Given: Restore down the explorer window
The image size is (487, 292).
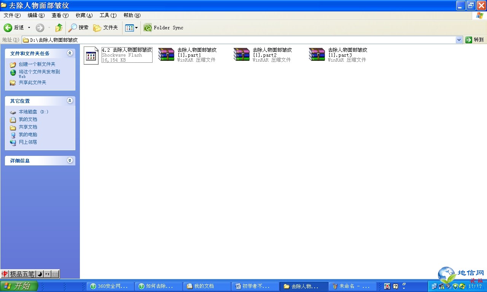Looking at the screenshot, I should [471, 5].
